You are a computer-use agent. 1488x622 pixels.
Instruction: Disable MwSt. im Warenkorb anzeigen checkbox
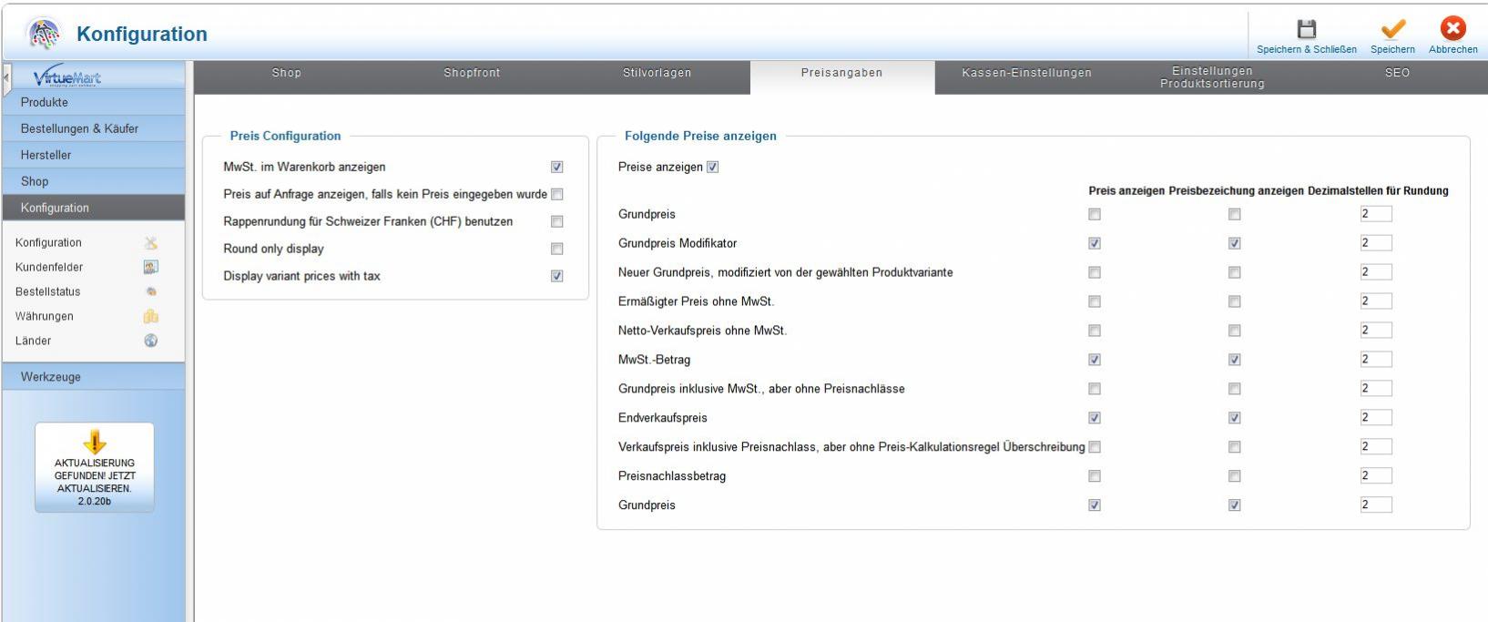click(x=556, y=168)
